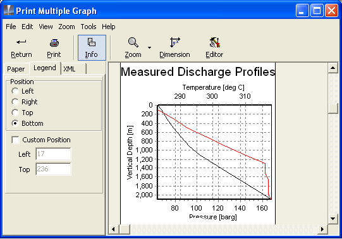The width and height of the screenshot is (342, 239).
Task: Select the Left legend position
Action: pos(15,91)
